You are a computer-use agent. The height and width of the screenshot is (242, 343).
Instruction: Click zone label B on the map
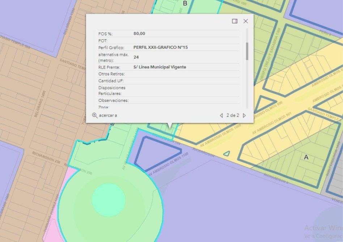[185, 4]
